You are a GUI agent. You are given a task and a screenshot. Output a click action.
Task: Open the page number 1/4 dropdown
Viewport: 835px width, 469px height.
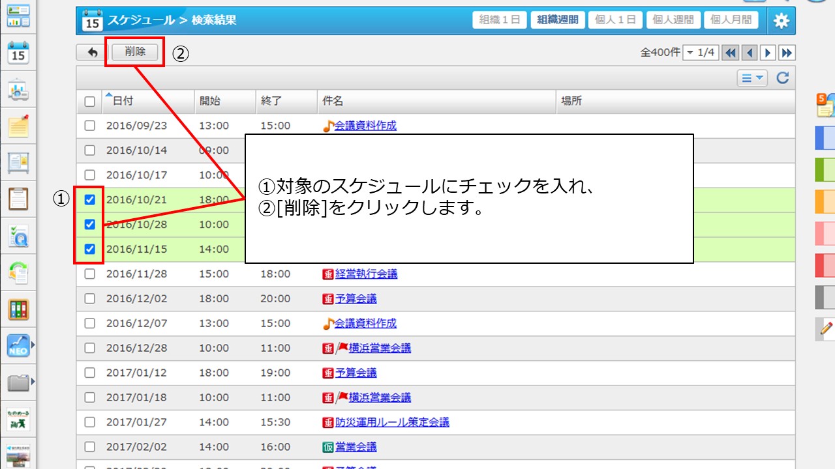(700, 53)
